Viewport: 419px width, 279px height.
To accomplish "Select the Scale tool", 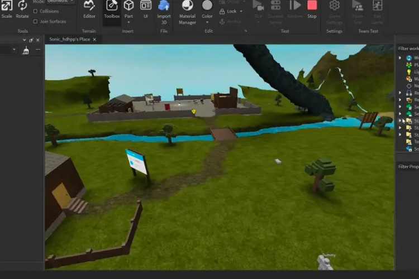I will click(x=6, y=9).
